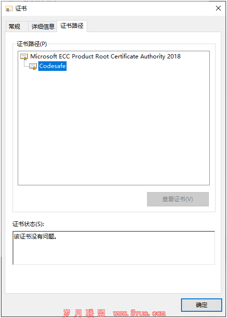Click the 证书 window title text
Viewport: 227px width, 318px height.
click(x=21, y=9)
